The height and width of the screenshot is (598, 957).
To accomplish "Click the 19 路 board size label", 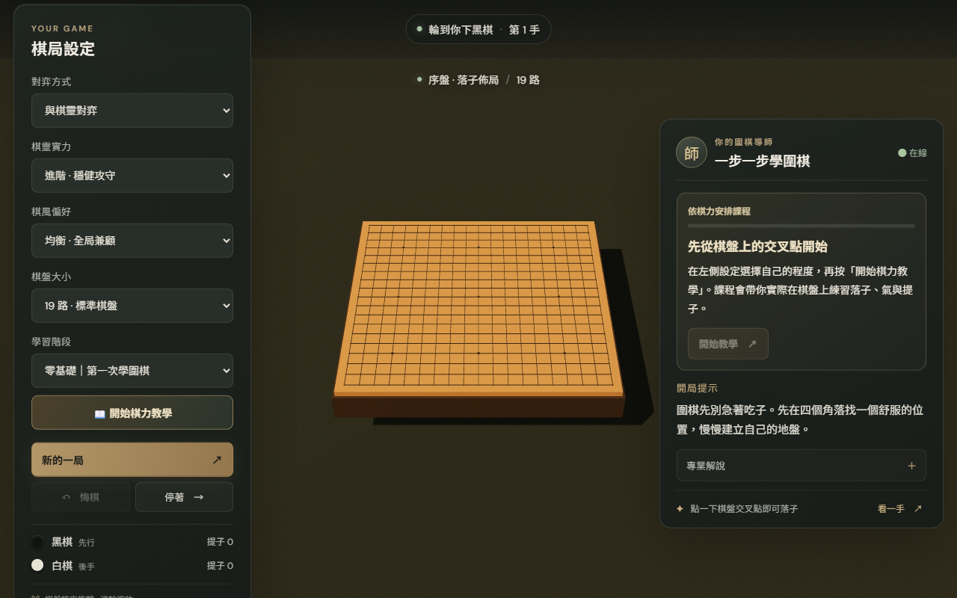I will pyautogui.click(x=528, y=80).
